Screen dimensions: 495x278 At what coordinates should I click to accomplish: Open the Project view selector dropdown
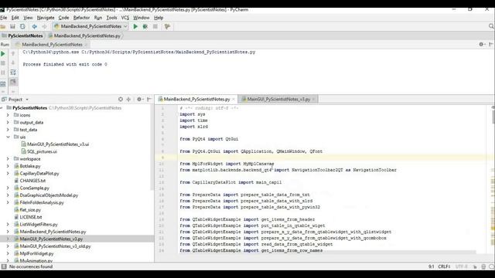click(27, 100)
